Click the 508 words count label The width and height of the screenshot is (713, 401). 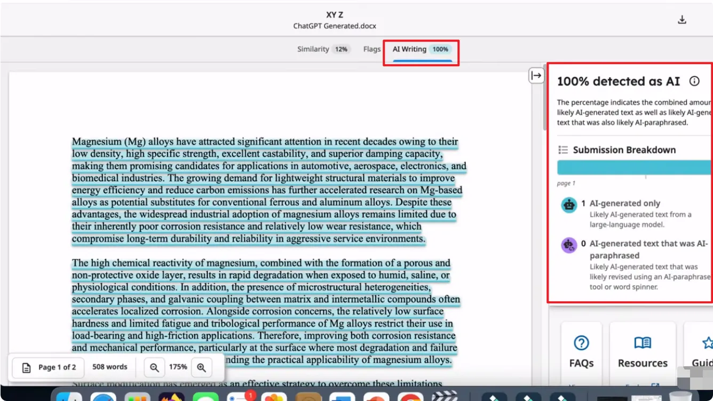[x=110, y=367]
